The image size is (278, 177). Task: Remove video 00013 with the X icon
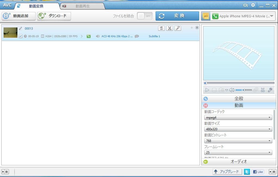point(197,28)
